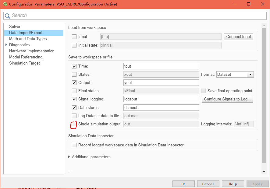270x189 pixels.
Task: Uncheck the Output checkbox
Action: point(74,83)
